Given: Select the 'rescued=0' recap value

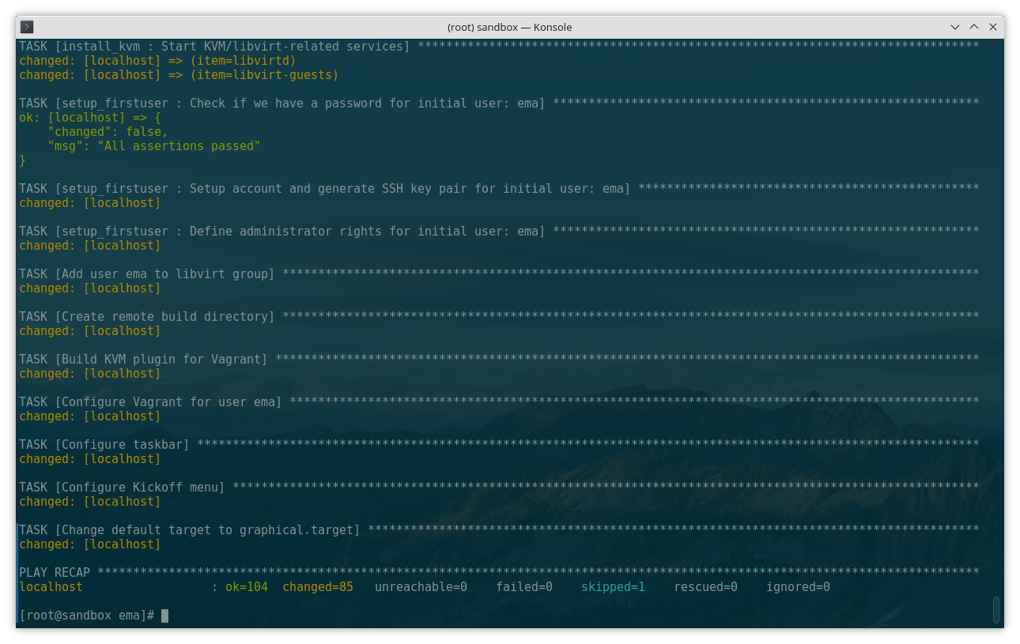Looking at the screenshot, I should point(705,587).
